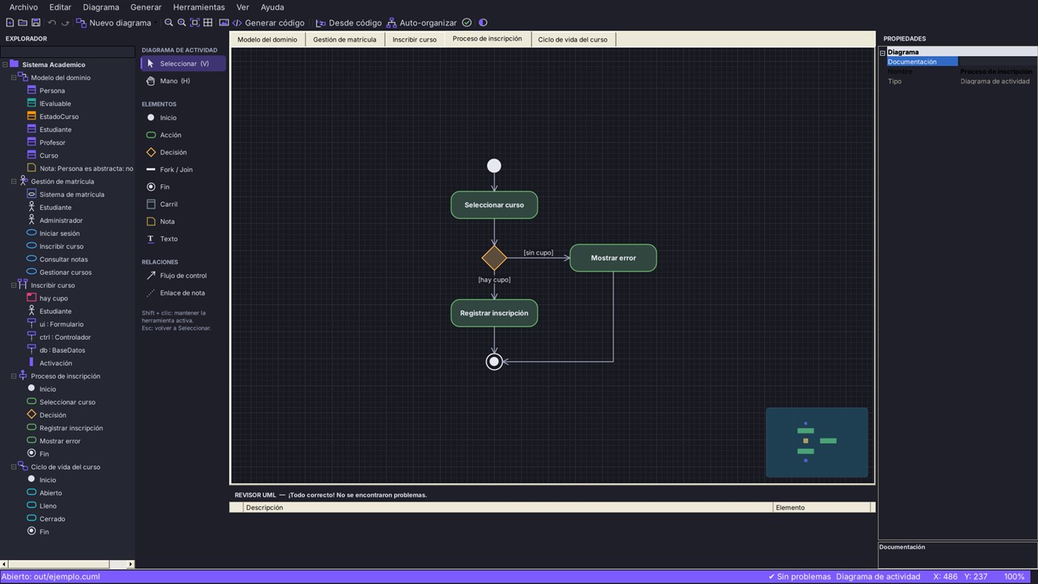Viewport: 1038px width, 584px height.
Task: Toggle the grid display icon
Action: (x=208, y=23)
